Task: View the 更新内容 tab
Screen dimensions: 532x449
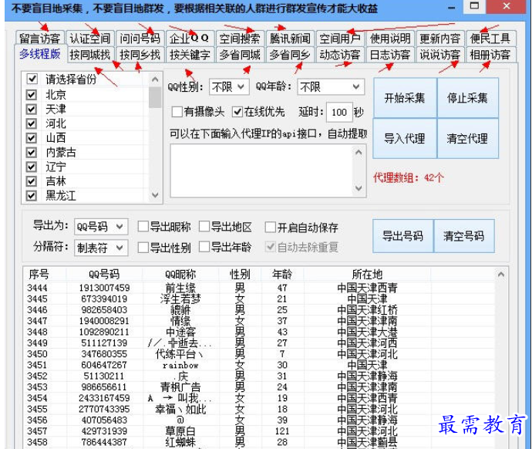Action: pos(440,39)
